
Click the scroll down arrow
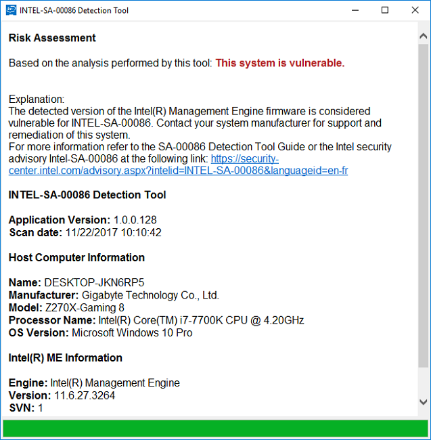coord(424,402)
